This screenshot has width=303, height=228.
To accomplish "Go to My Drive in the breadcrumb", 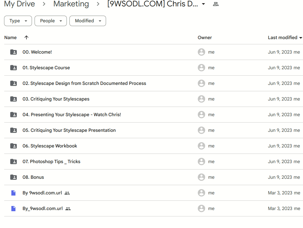I will click(x=19, y=4).
